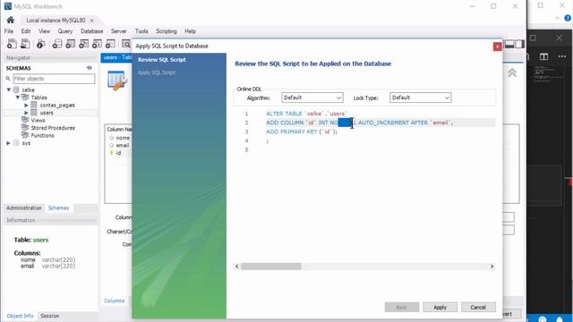Toggle the right sidebar panel icon

tap(519, 44)
